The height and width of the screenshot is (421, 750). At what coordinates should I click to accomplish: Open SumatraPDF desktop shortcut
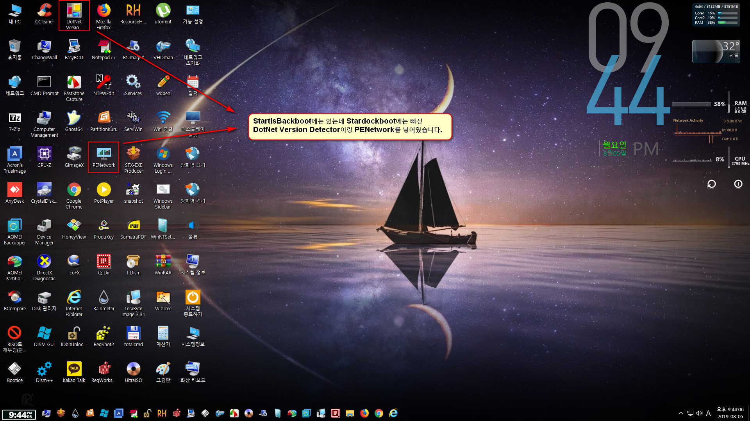coord(133,229)
